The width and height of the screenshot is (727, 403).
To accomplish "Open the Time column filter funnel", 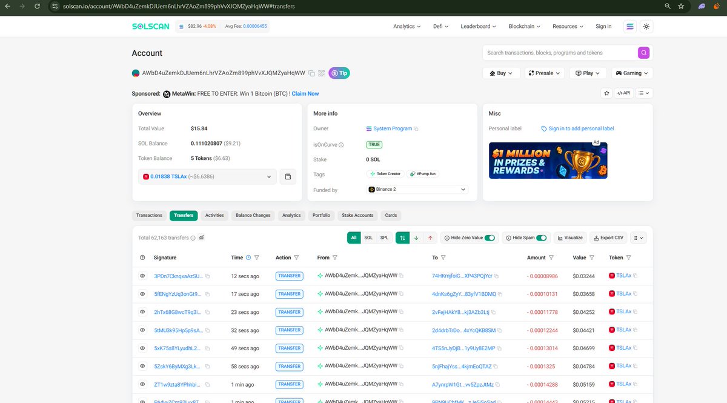I will tap(257, 258).
